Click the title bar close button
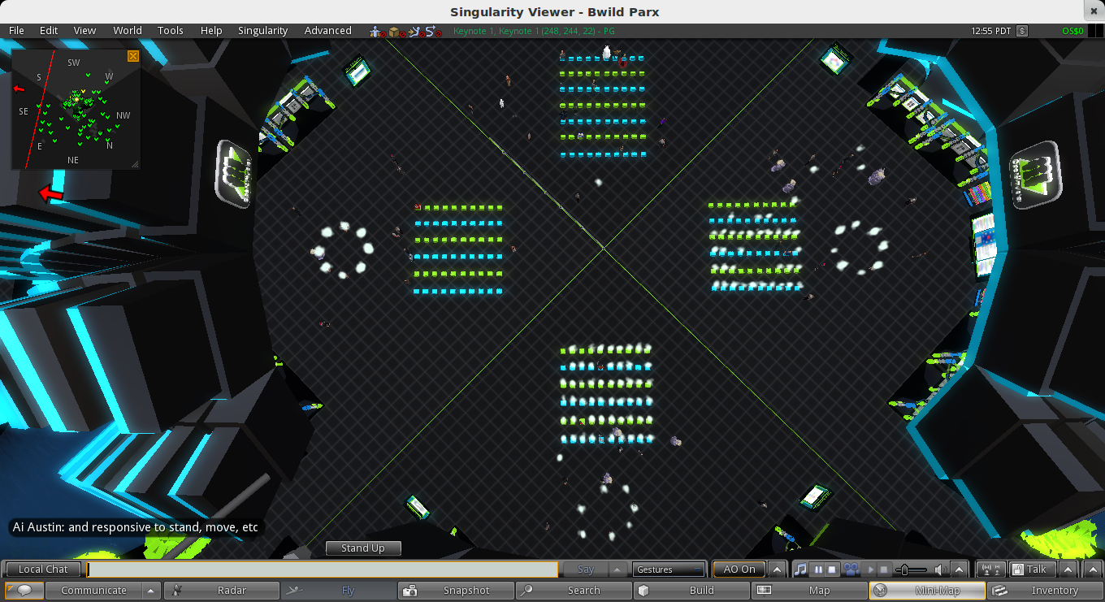This screenshot has width=1105, height=602. pos(1093,10)
